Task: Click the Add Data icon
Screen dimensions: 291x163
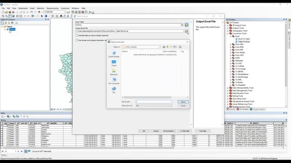Action: [x=39, y=12]
